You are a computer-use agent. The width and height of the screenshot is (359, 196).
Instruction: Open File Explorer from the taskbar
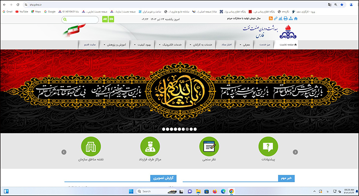(x=198, y=191)
